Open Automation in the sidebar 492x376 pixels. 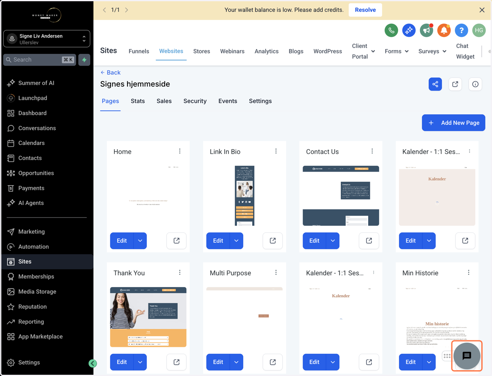[x=34, y=247]
